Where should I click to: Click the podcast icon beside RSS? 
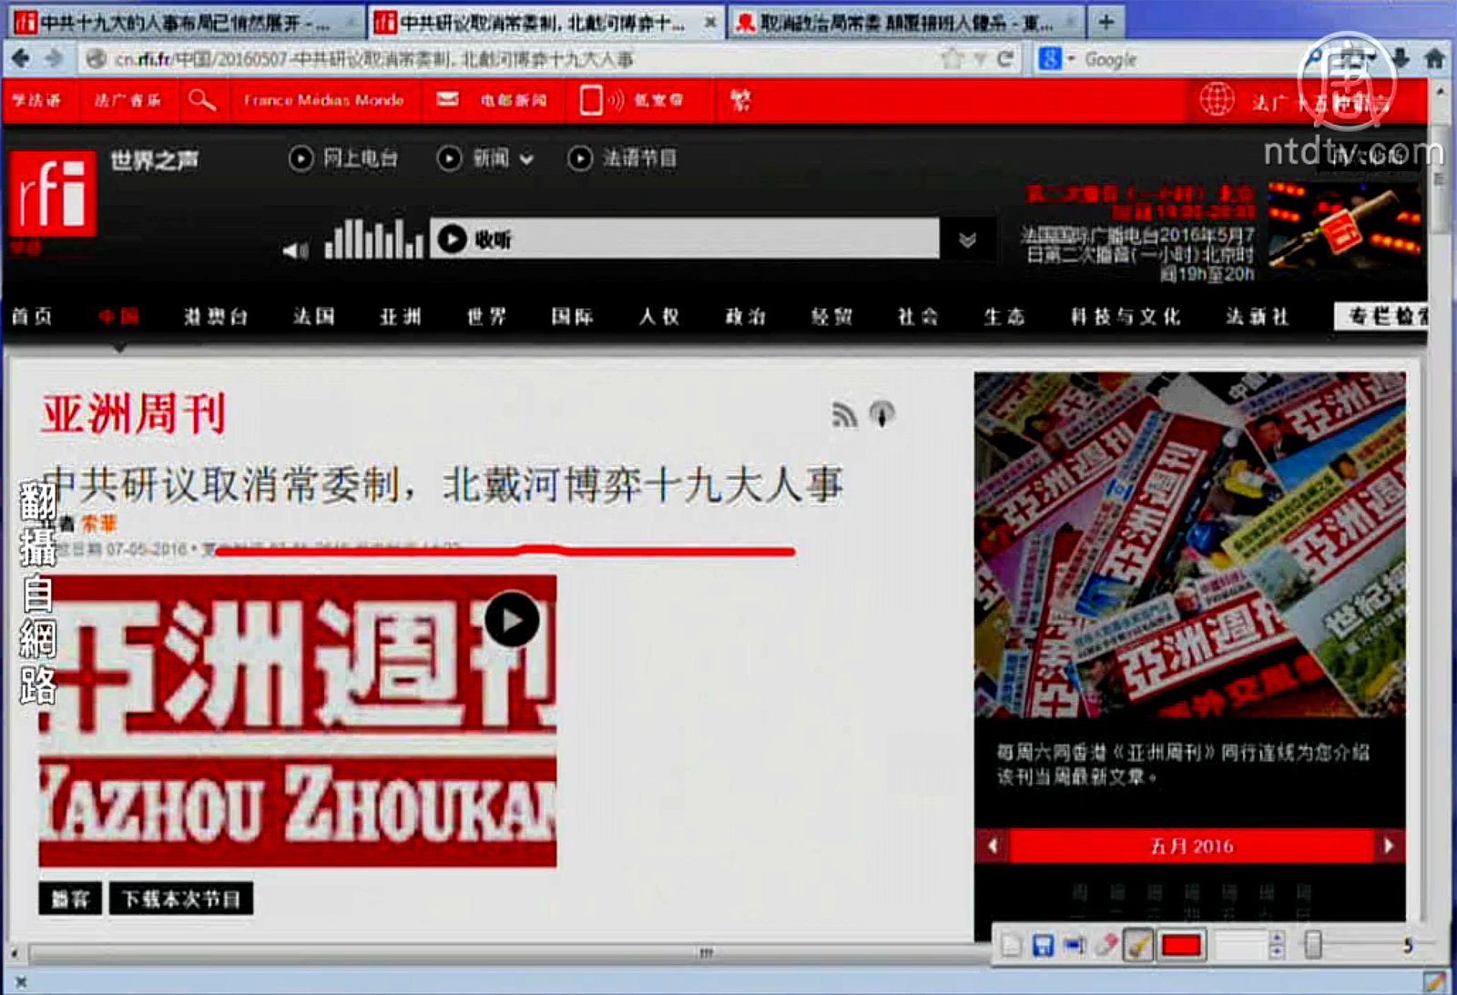coord(881,414)
